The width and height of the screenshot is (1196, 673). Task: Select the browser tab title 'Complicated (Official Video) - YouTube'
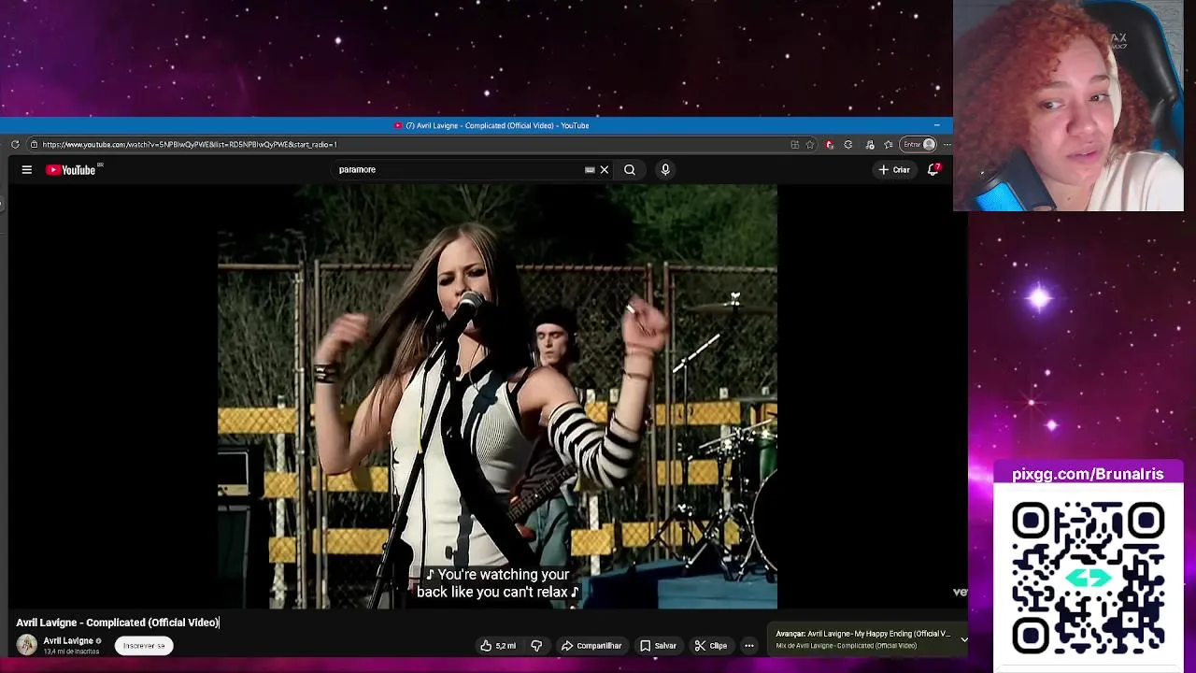pos(496,125)
